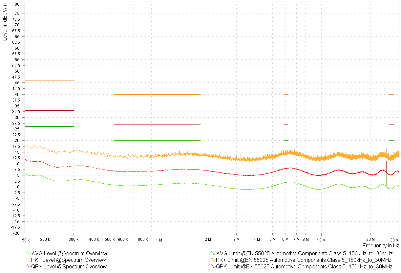Click the dark red QPK limit line at 33 dB
The width and height of the screenshot is (401, 273).
[x=49, y=110]
